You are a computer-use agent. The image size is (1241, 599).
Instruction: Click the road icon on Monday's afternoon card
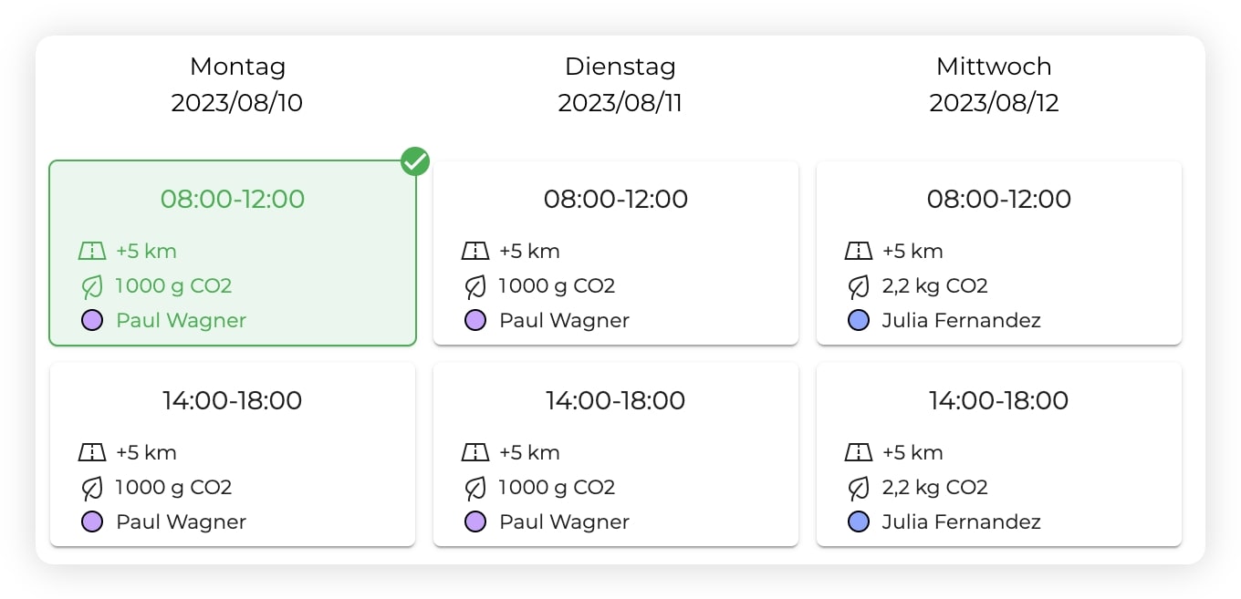92,451
